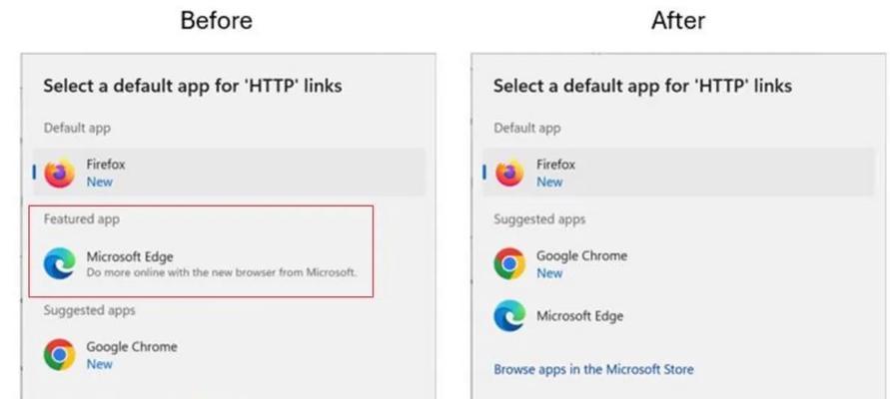Select the Firefox name in the After dialog
Screen dimensions: 890x399
click(555, 165)
